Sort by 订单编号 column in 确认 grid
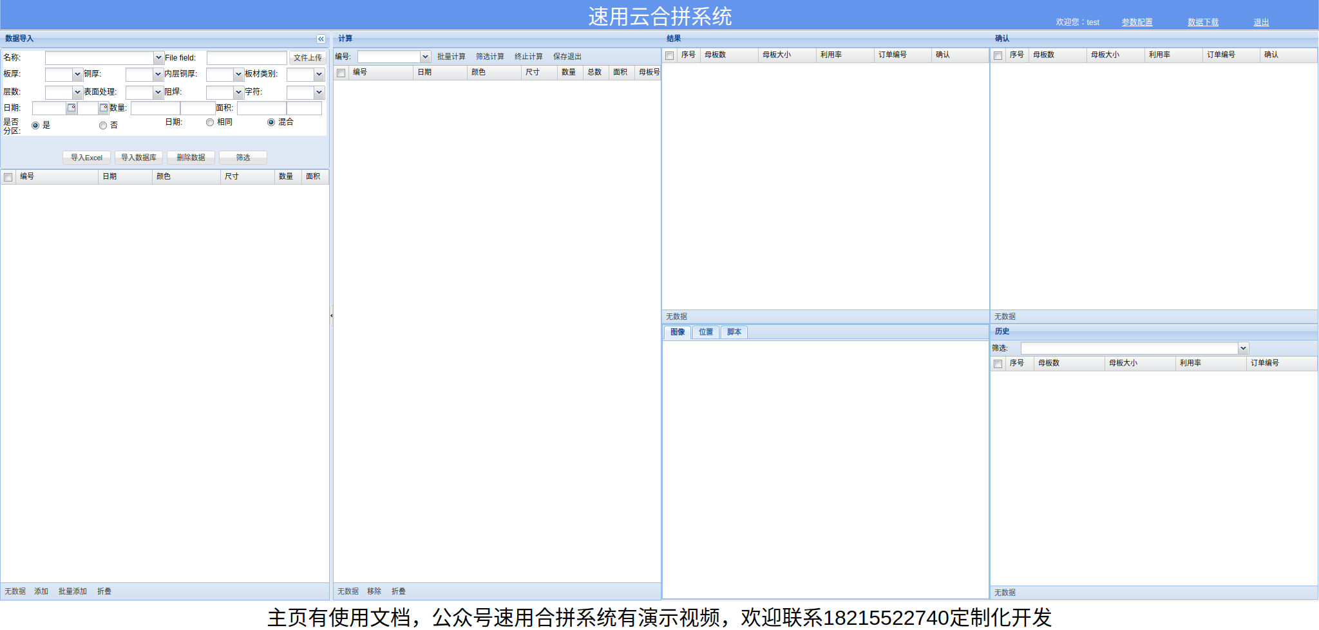1319x630 pixels. pyautogui.click(x=1231, y=55)
